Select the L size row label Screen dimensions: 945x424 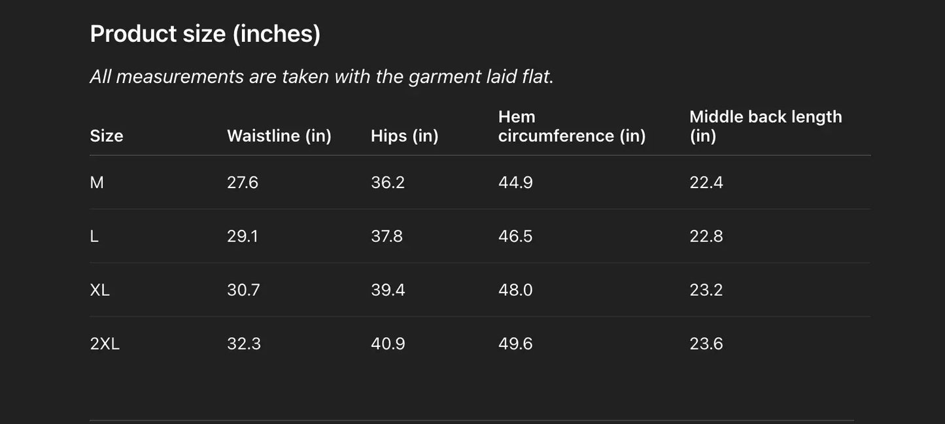click(x=94, y=236)
